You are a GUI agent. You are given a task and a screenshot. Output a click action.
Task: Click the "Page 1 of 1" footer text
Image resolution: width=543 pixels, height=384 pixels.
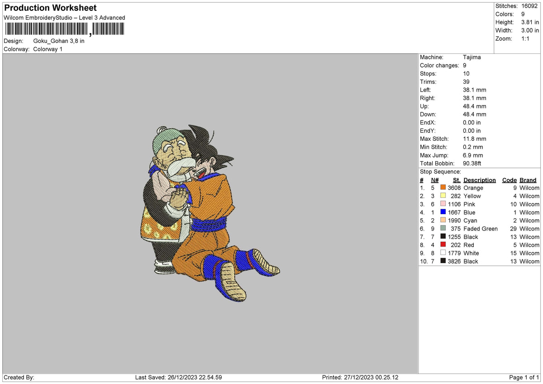click(524, 377)
